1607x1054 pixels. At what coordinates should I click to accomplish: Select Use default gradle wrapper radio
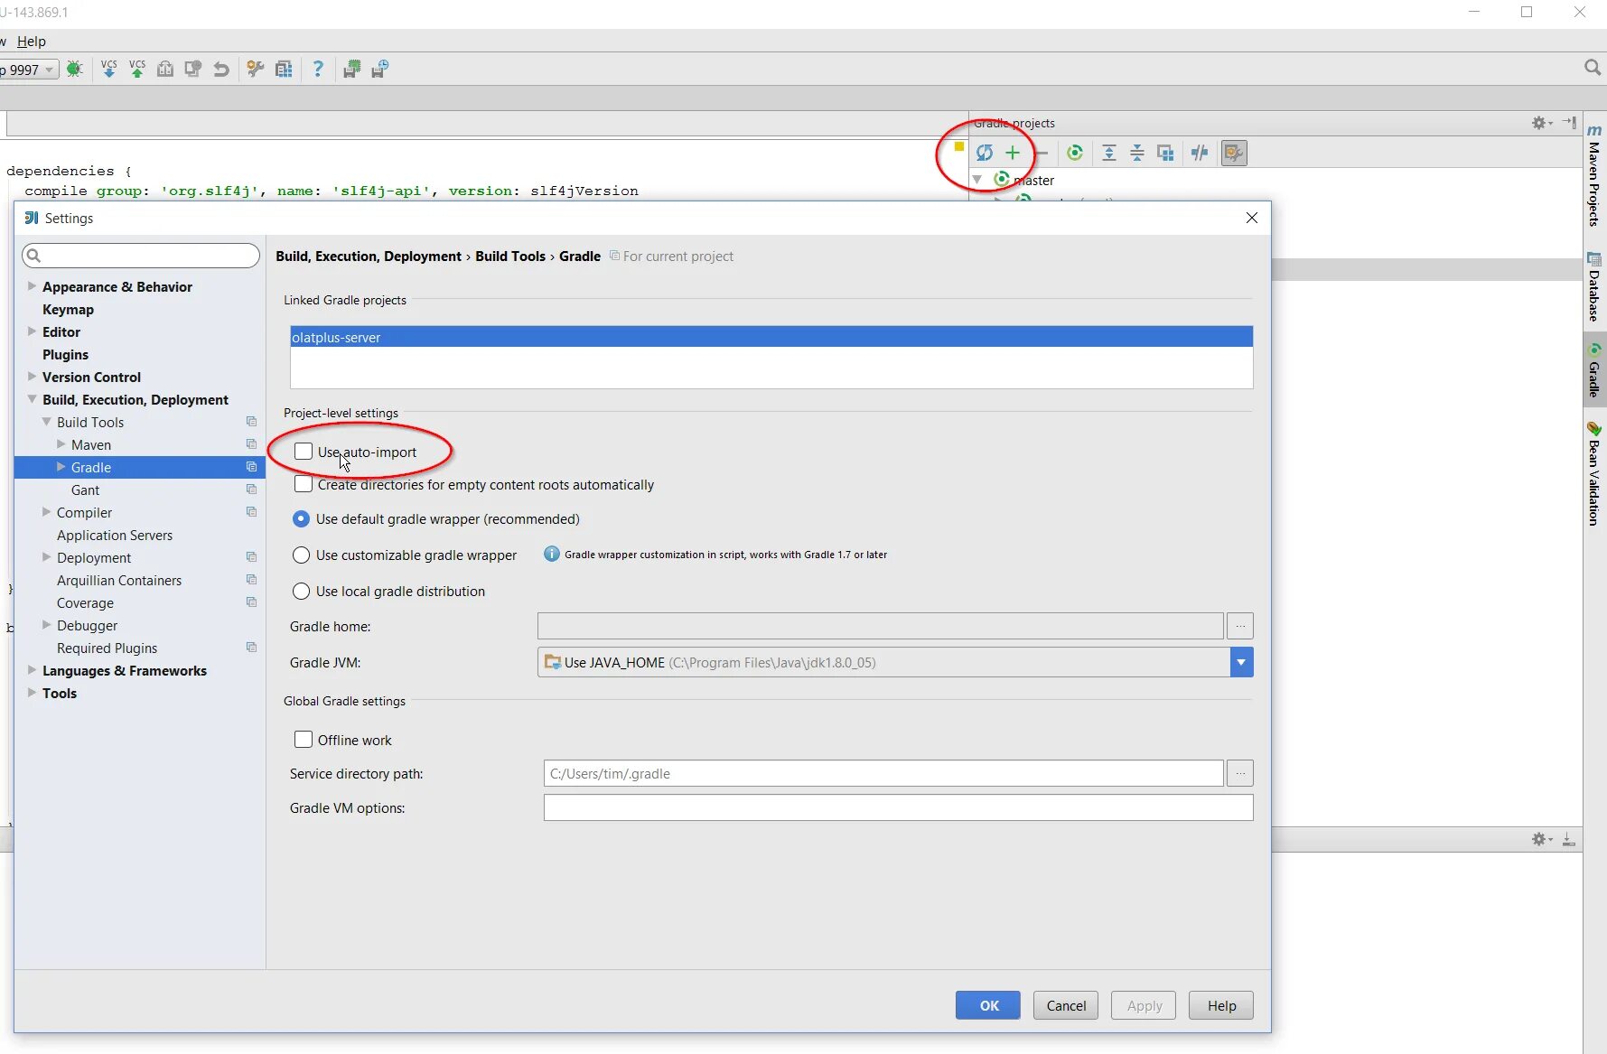point(302,519)
